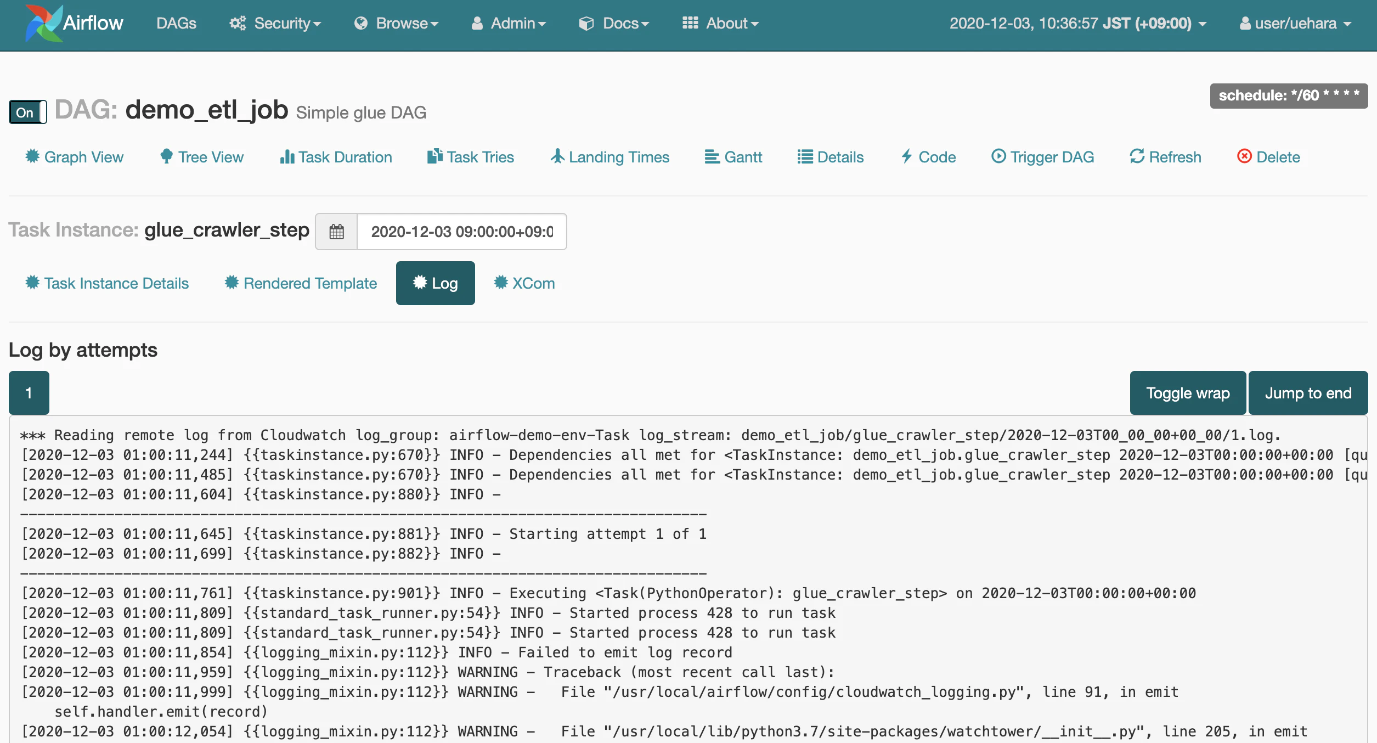
Task: Open the Security dropdown menu
Action: click(x=275, y=23)
